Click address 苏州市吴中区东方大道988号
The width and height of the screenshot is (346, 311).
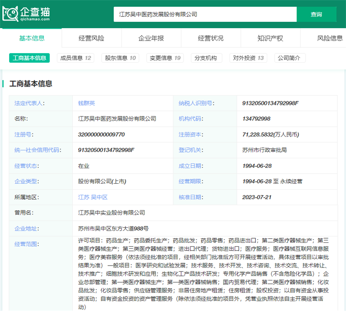click(113, 229)
